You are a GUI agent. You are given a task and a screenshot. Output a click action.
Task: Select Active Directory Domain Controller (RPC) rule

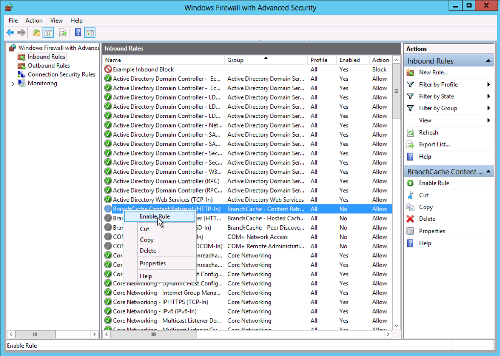[247, 181]
